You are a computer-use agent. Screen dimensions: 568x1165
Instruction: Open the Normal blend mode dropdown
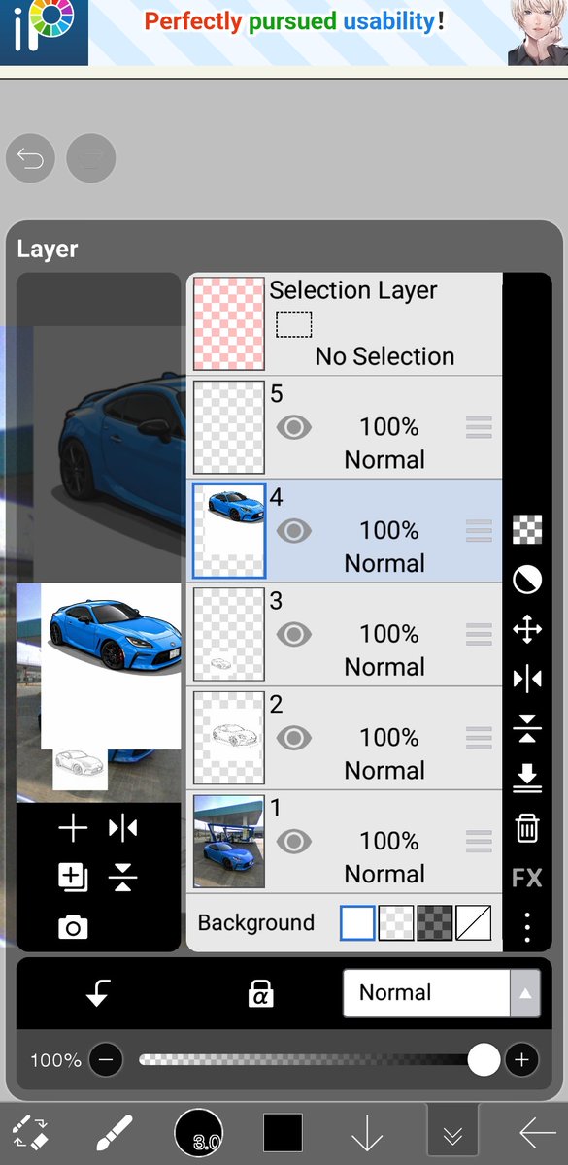coord(442,992)
